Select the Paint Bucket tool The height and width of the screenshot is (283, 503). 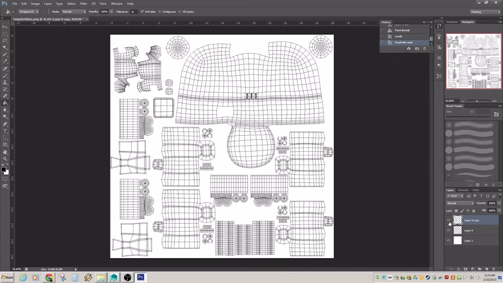(x=5, y=102)
